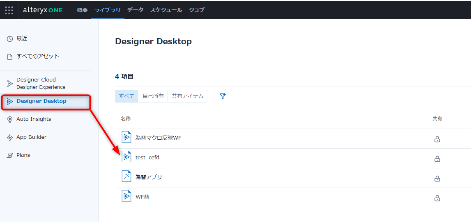
Task: Open すべてのアセット in the sidebar
Action: click(38, 57)
